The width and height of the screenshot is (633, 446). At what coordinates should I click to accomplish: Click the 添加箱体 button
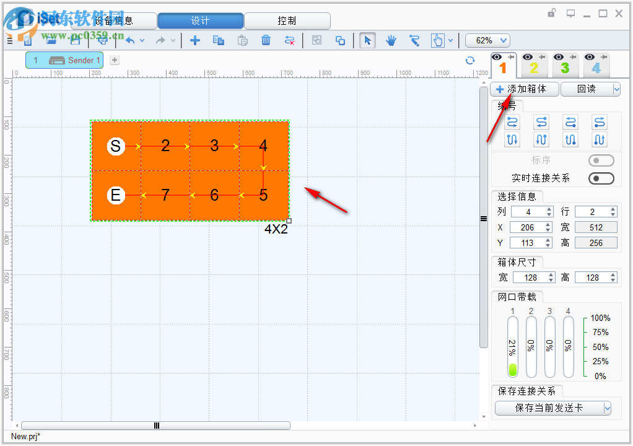(525, 89)
